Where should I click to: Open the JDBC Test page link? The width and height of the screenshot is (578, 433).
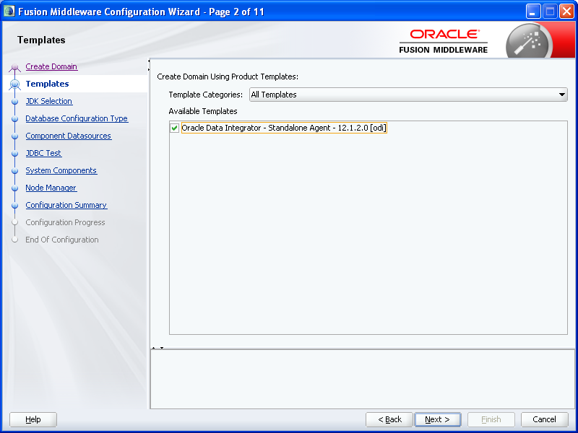(x=43, y=153)
